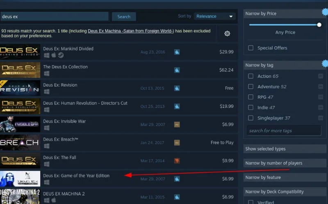The width and height of the screenshot is (328, 204).
Task: Click the Deus Ex: Revision thumbnail
Action: tap(20, 88)
